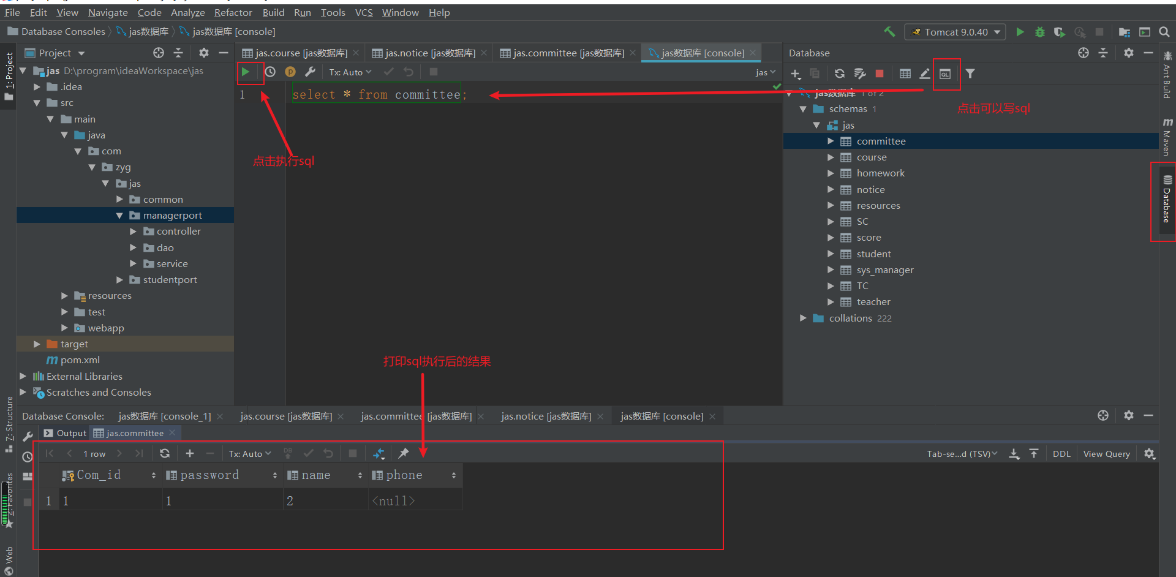Click the phone cell showing null
This screenshot has width=1176, height=577.
(x=415, y=501)
